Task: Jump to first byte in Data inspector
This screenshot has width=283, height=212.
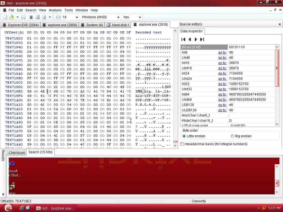Action: [184, 39]
